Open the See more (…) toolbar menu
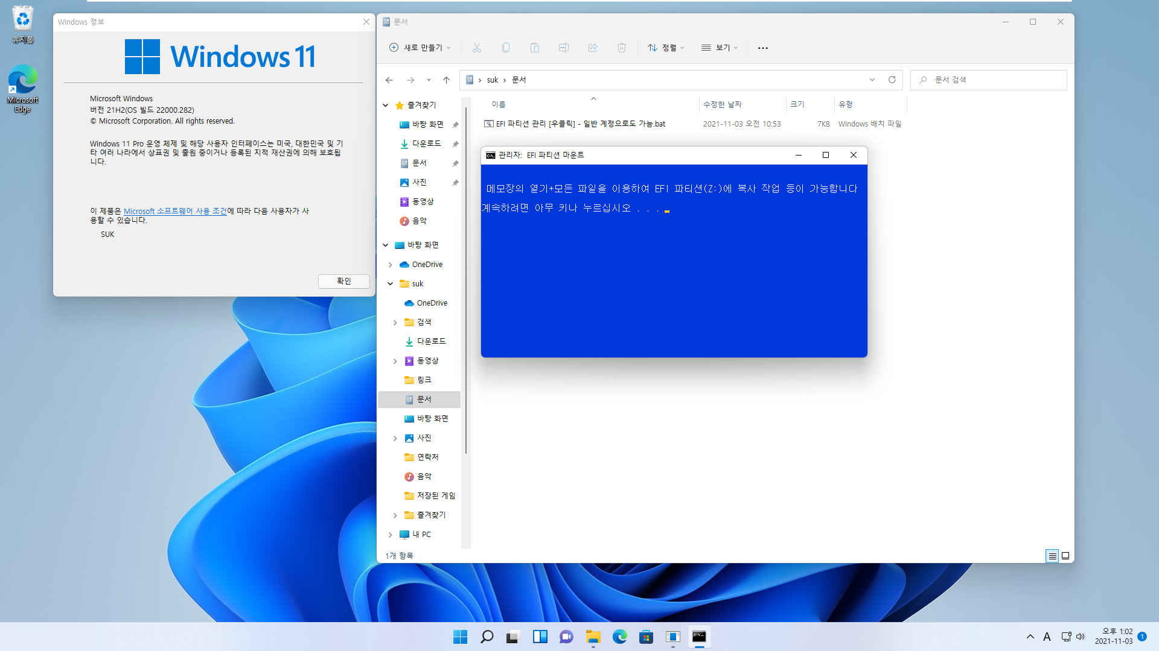 coord(763,48)
